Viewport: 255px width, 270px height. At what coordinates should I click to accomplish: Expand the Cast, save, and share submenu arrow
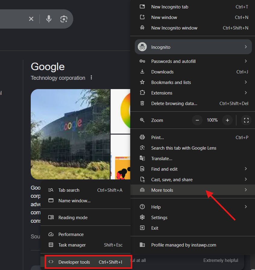click(246, 179)
